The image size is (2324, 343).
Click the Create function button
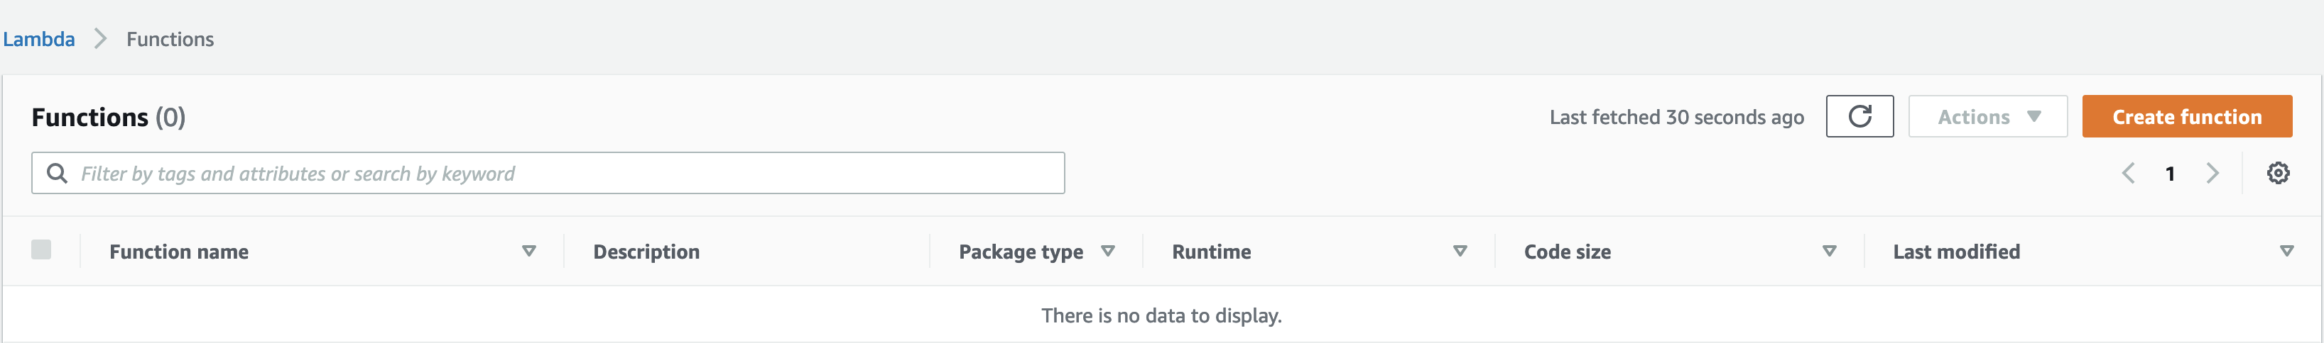[x=2186, y=116]
